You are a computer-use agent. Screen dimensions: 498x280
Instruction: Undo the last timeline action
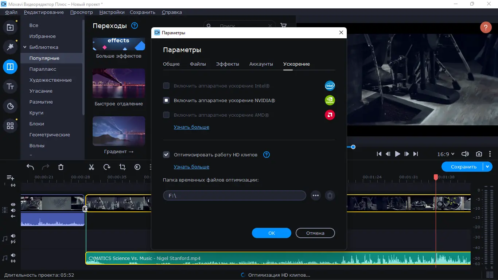pos(30,167)
